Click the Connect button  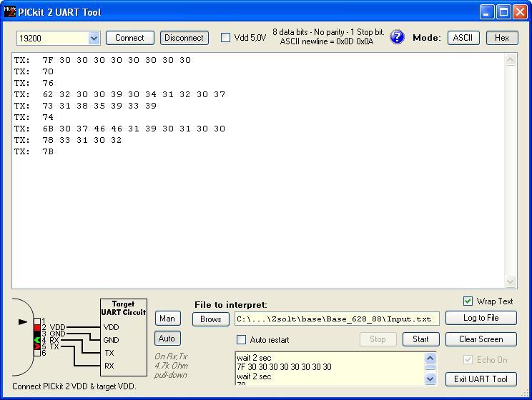pos(130,38)
